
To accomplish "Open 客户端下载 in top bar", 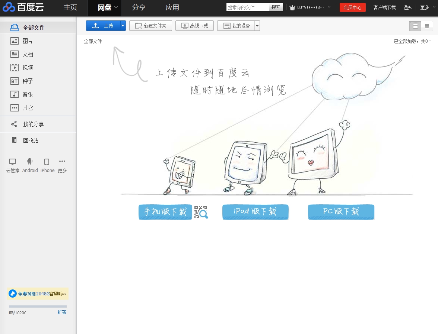I will pos(384,7).
